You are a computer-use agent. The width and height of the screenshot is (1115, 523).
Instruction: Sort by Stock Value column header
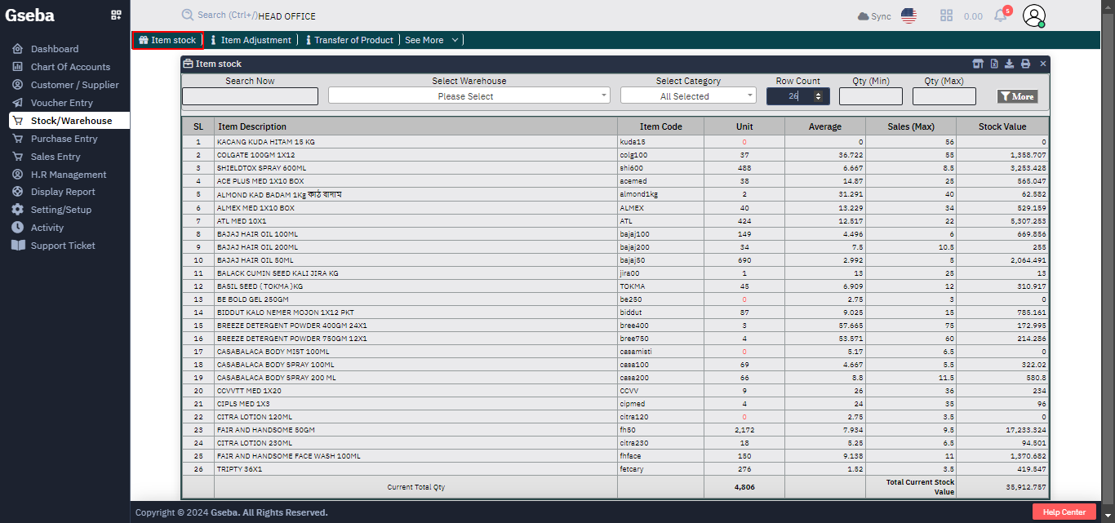tap(1002, 126)
